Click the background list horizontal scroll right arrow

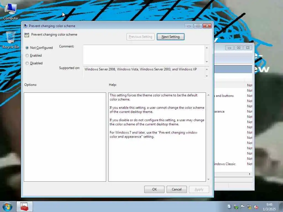250,174
